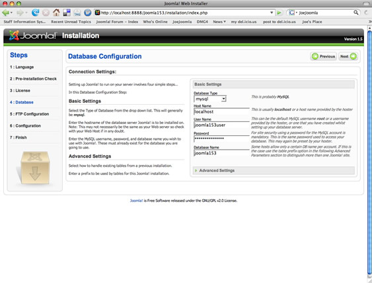Image resolution: width=372 pixels, height=283 pixels.
Task: Expand the News bookmark folder
Action: click(x=219, y=22)
